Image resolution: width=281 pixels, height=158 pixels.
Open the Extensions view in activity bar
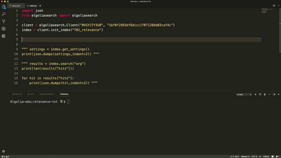[4, 36]
